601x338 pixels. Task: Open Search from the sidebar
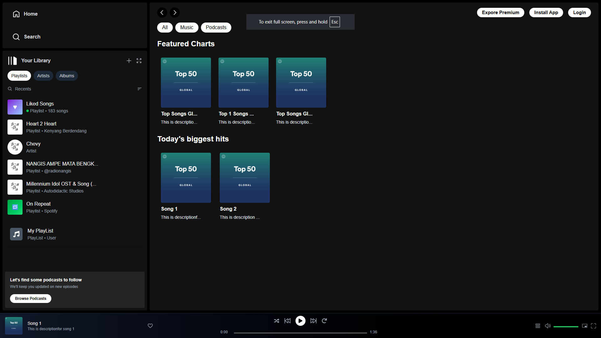point(16,37)
